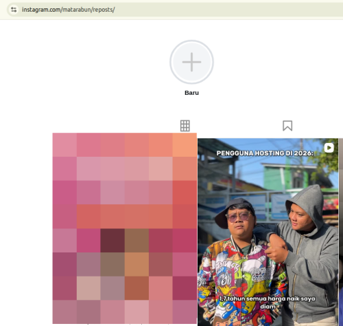Open the saved bookmark tab icon
The width and height of the screenshot is (343, 326).
pos(287,126)
